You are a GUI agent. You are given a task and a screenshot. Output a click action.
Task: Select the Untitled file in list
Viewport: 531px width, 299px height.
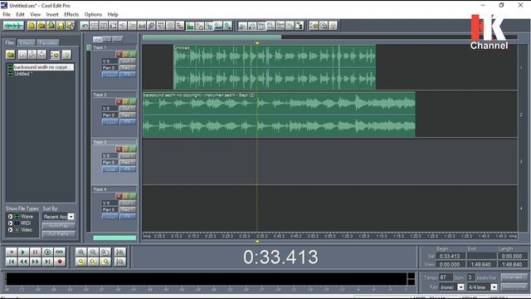pyautogui.click(x=23, y=74)
